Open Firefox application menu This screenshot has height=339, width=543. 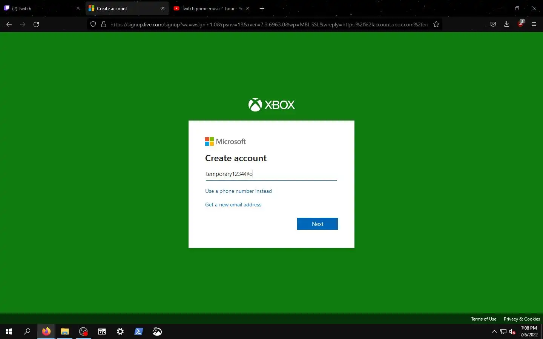click(x=534, y=24)
